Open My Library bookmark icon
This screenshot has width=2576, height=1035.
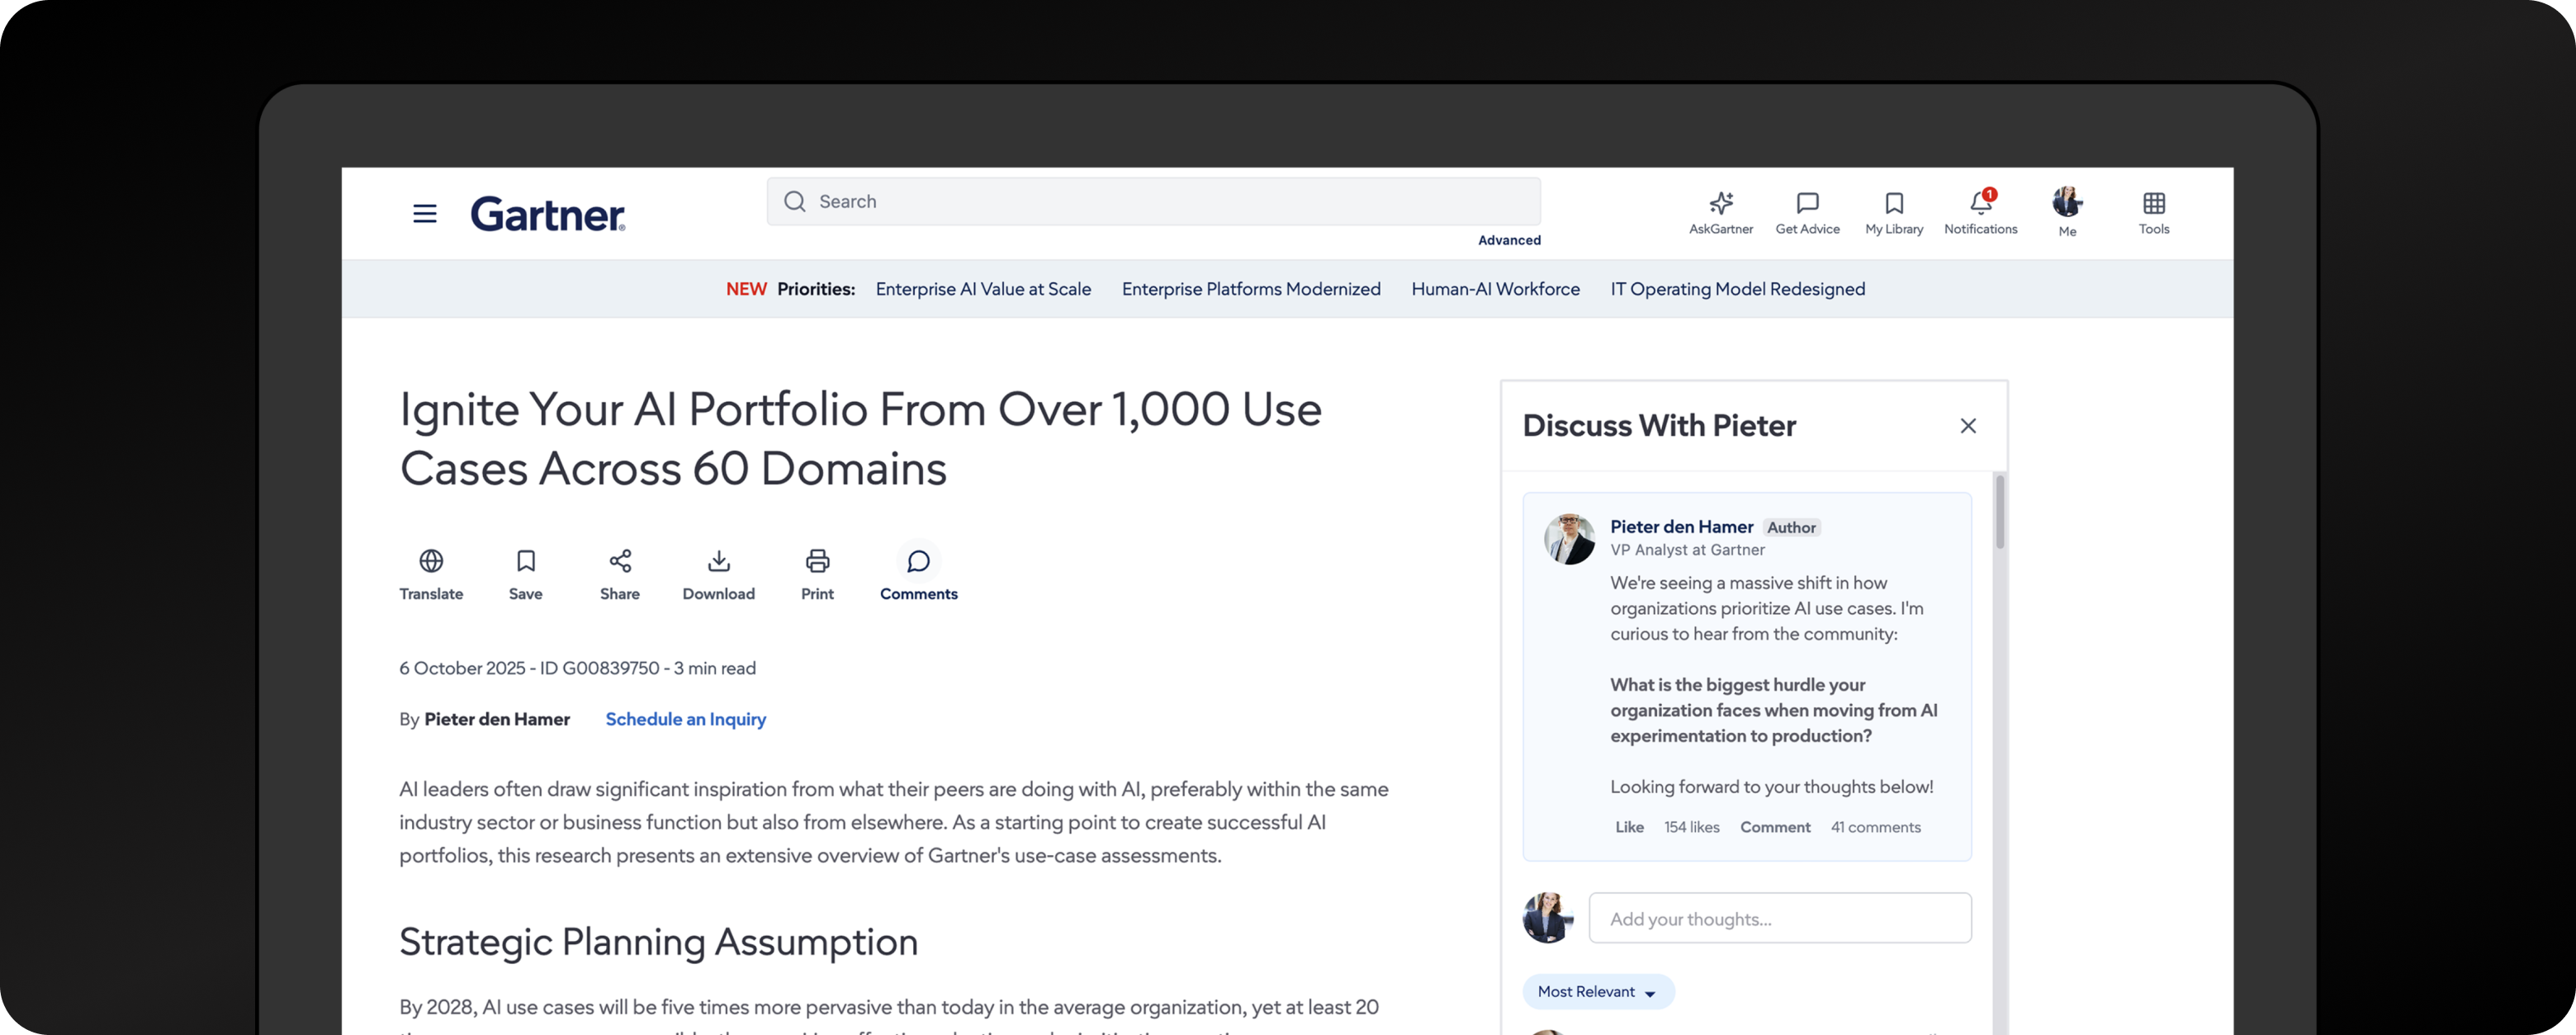click(x=1894, y=204)
